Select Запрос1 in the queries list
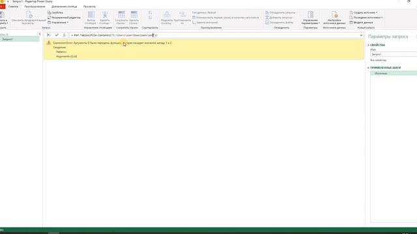Screen dimensions: 417x234 (20, 39)
